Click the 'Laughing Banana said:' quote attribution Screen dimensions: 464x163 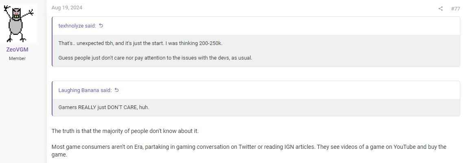pyautogui.click(x=85, y=90)
